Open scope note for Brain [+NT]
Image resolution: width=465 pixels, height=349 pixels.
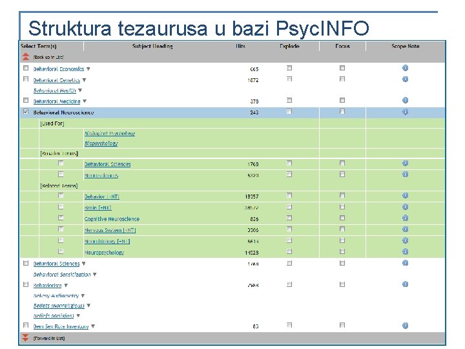point(405,207)
